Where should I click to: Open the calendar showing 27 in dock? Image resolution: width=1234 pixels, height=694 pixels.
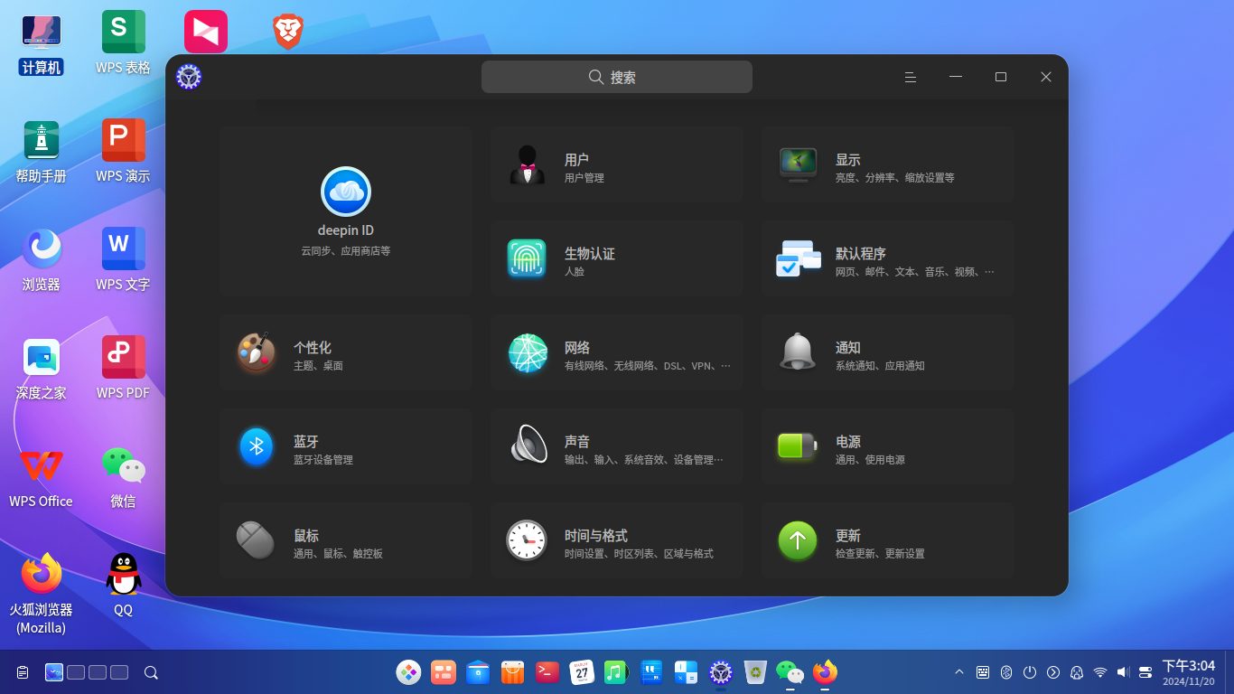tap(582, 672)
